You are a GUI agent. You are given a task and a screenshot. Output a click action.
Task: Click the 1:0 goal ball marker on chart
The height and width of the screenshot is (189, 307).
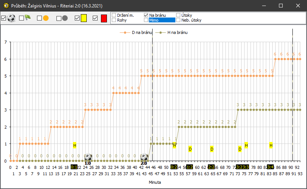pos(88,157)
